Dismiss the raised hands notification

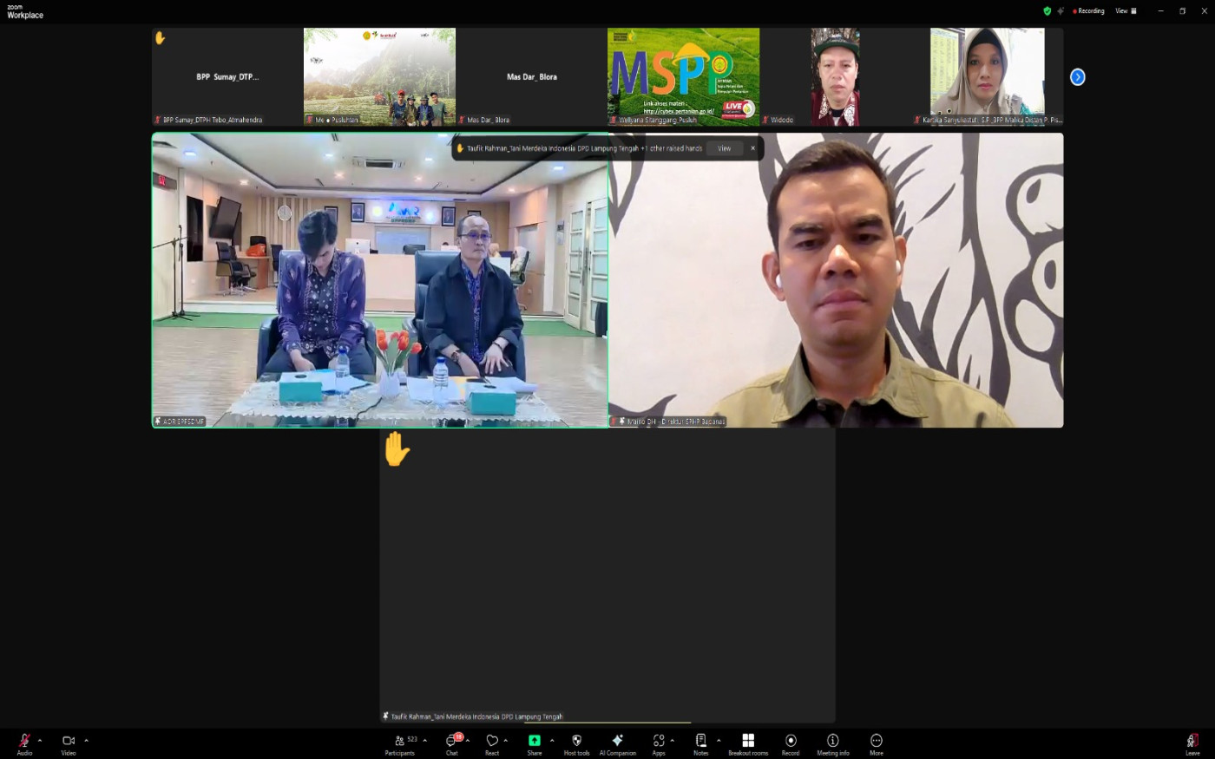[752, 148]
